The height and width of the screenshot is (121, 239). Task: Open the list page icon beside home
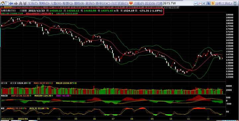tap(7, 3)
